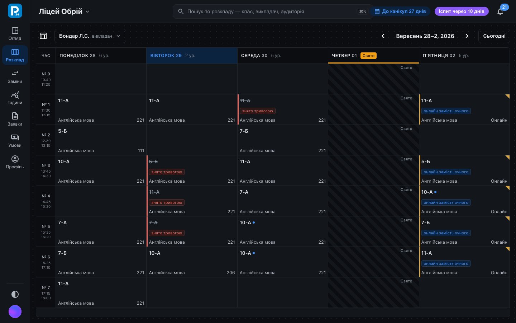
Task: Open Wednesday lesson 4 class 7-А
Action: click(x=283, y=201)
